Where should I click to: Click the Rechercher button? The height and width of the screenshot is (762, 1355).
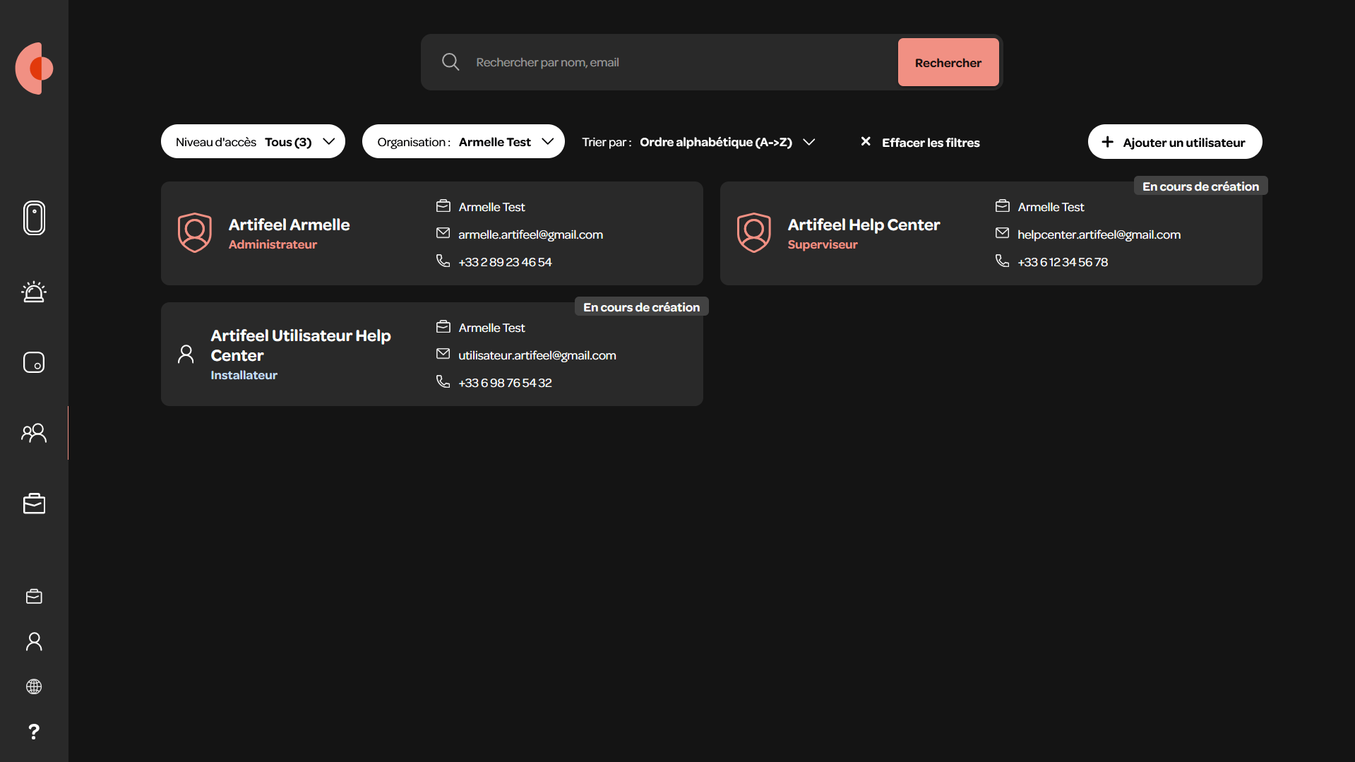(948, 63)
